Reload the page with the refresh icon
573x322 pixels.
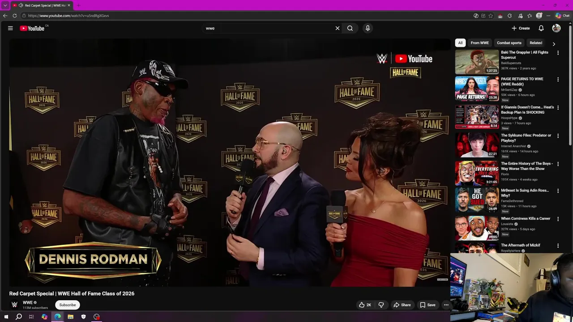15,16
